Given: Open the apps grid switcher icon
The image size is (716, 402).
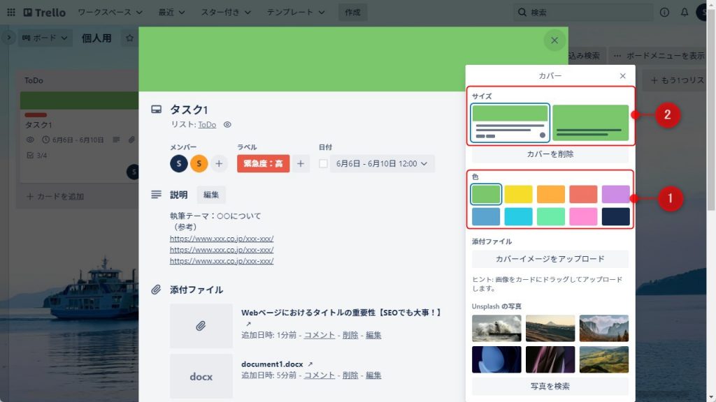Looking at the screenshot, I should [x=11, y=13].
